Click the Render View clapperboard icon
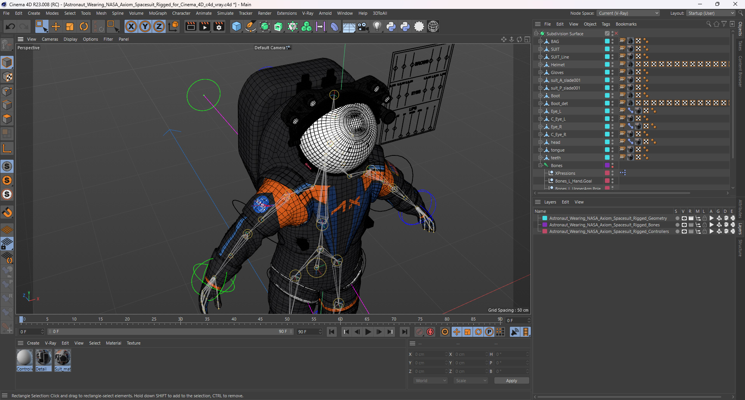 point(191,26)
